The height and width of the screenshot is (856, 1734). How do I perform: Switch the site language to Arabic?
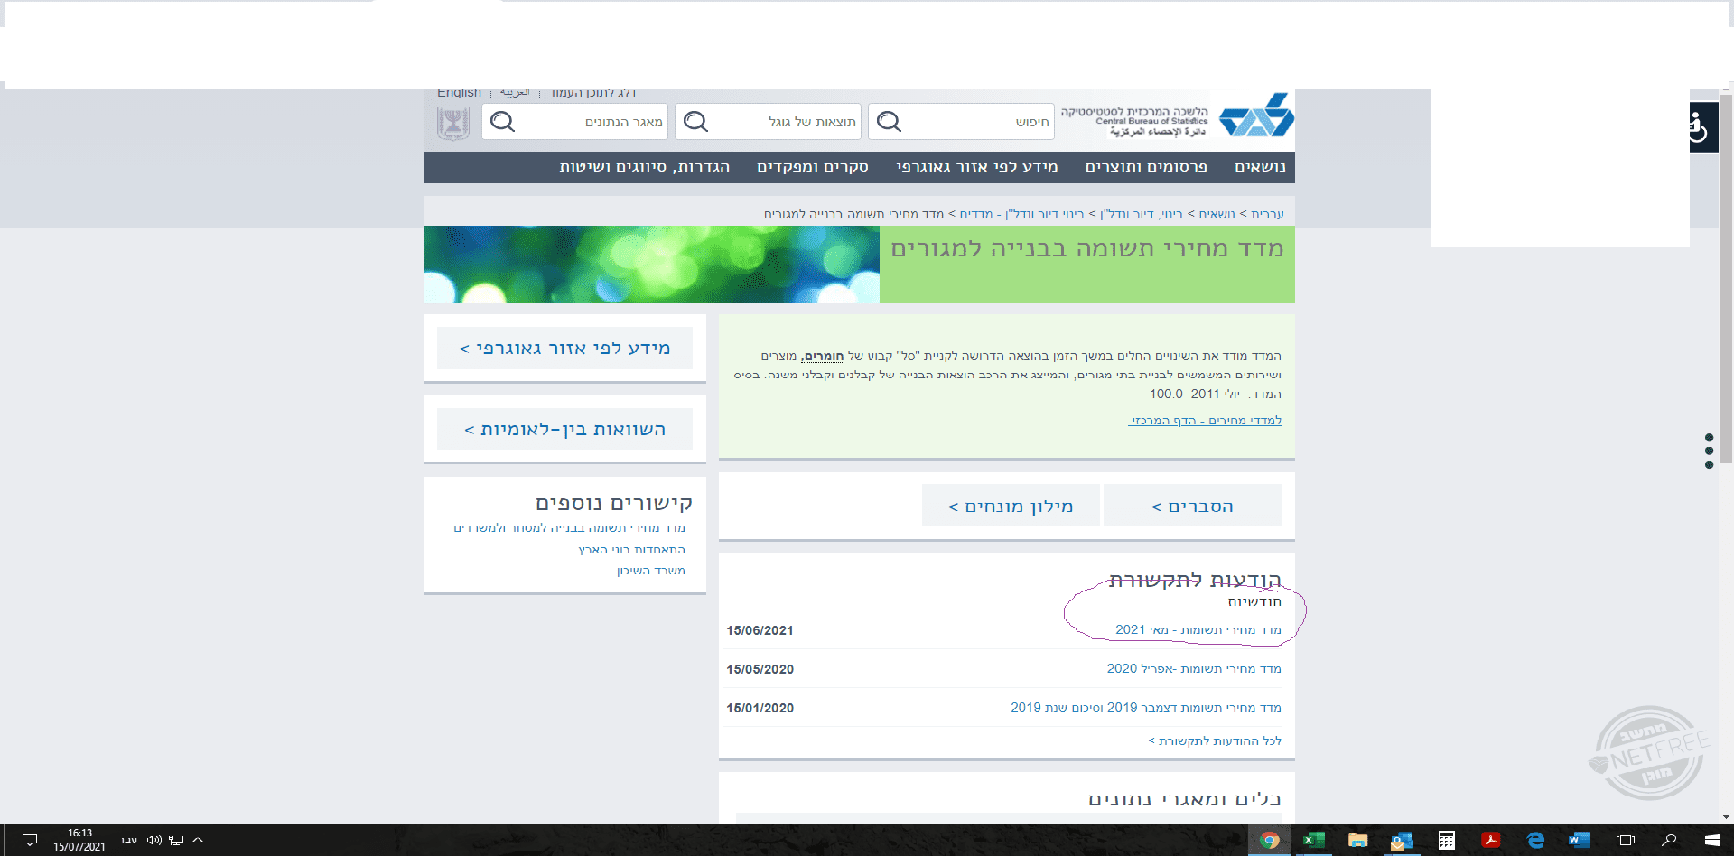515,92
